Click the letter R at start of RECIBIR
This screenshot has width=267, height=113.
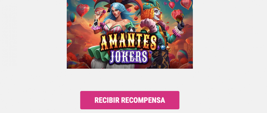tap(97, 100)
